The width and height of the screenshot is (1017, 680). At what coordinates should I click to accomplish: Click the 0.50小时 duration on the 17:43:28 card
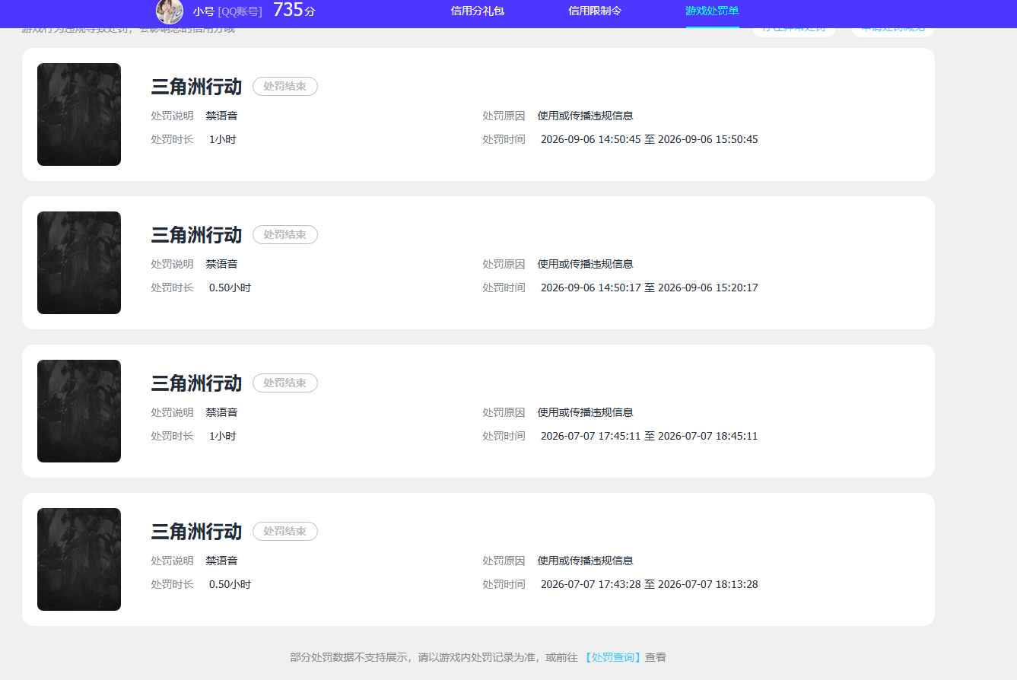tap(230, 585)
